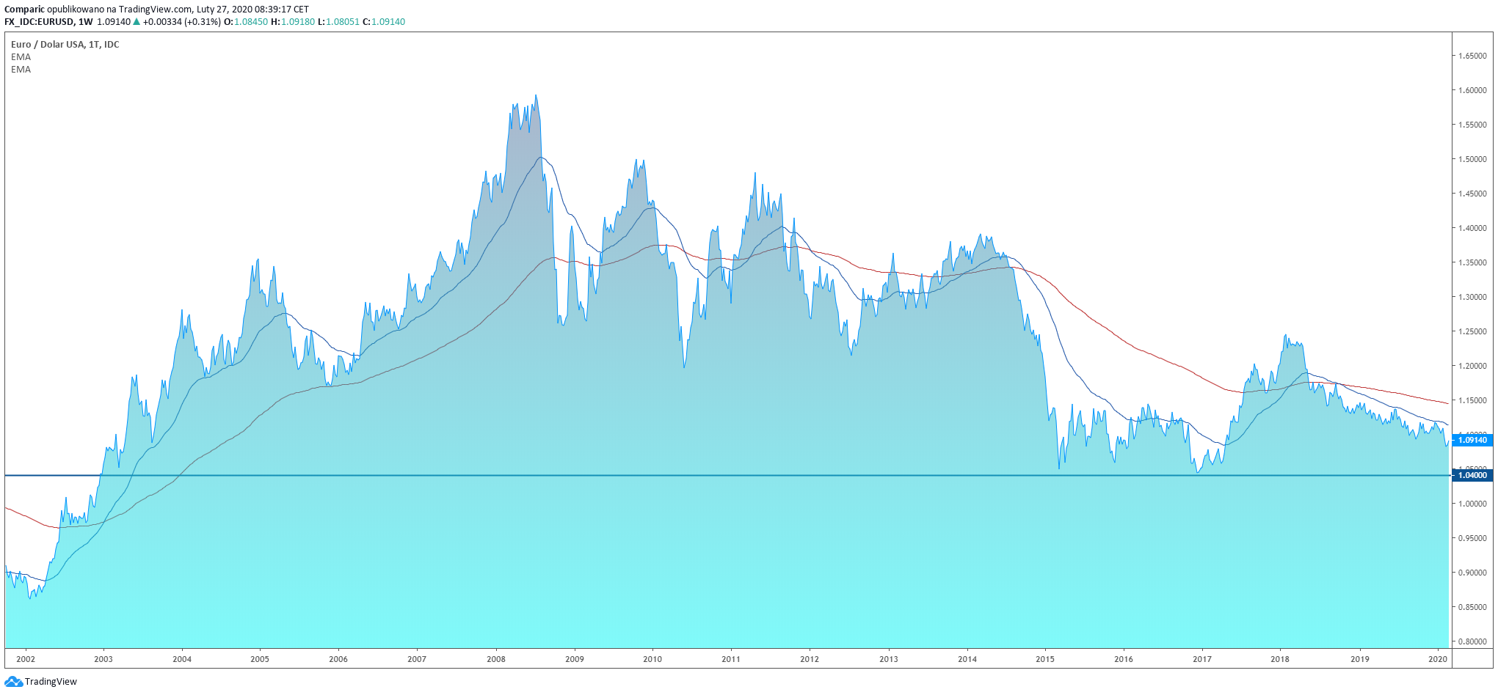Click the 1.00000 price axis label
The image size is (1498, 695).
click(1472, 504)
